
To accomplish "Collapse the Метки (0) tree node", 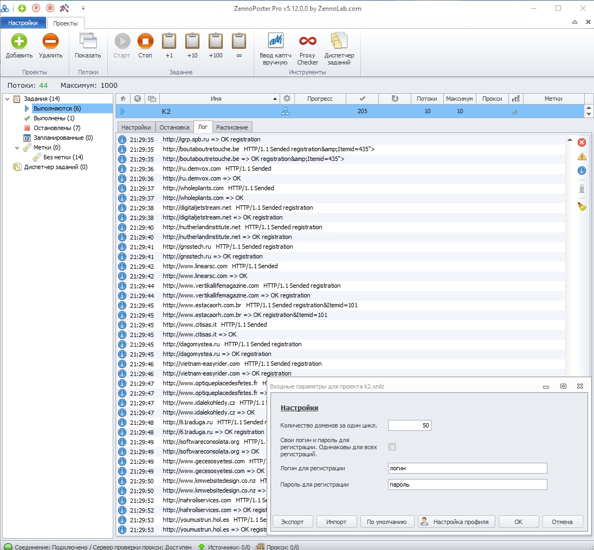I will (x=17, y=148).
